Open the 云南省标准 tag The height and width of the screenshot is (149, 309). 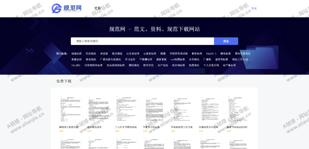150,53
